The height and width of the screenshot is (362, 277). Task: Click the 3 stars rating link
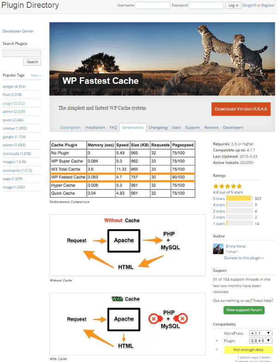(x=219, y=211)
